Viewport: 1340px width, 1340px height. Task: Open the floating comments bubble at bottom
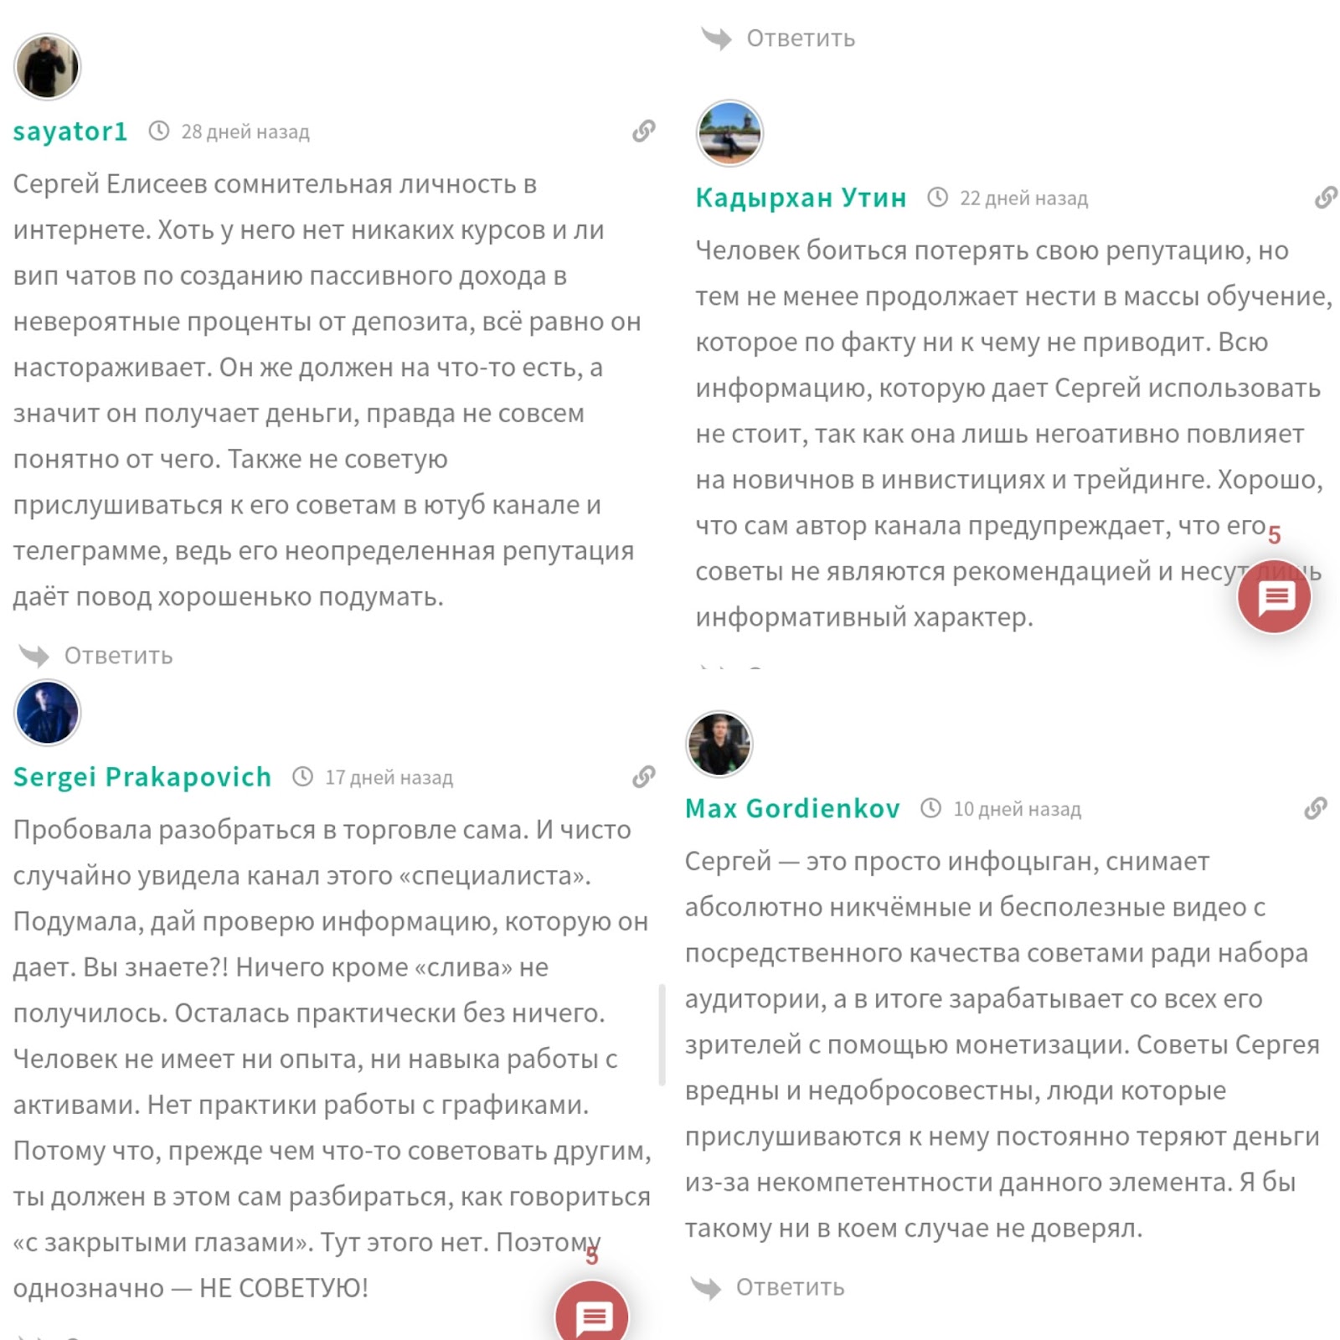click(x=592, y=1315)
